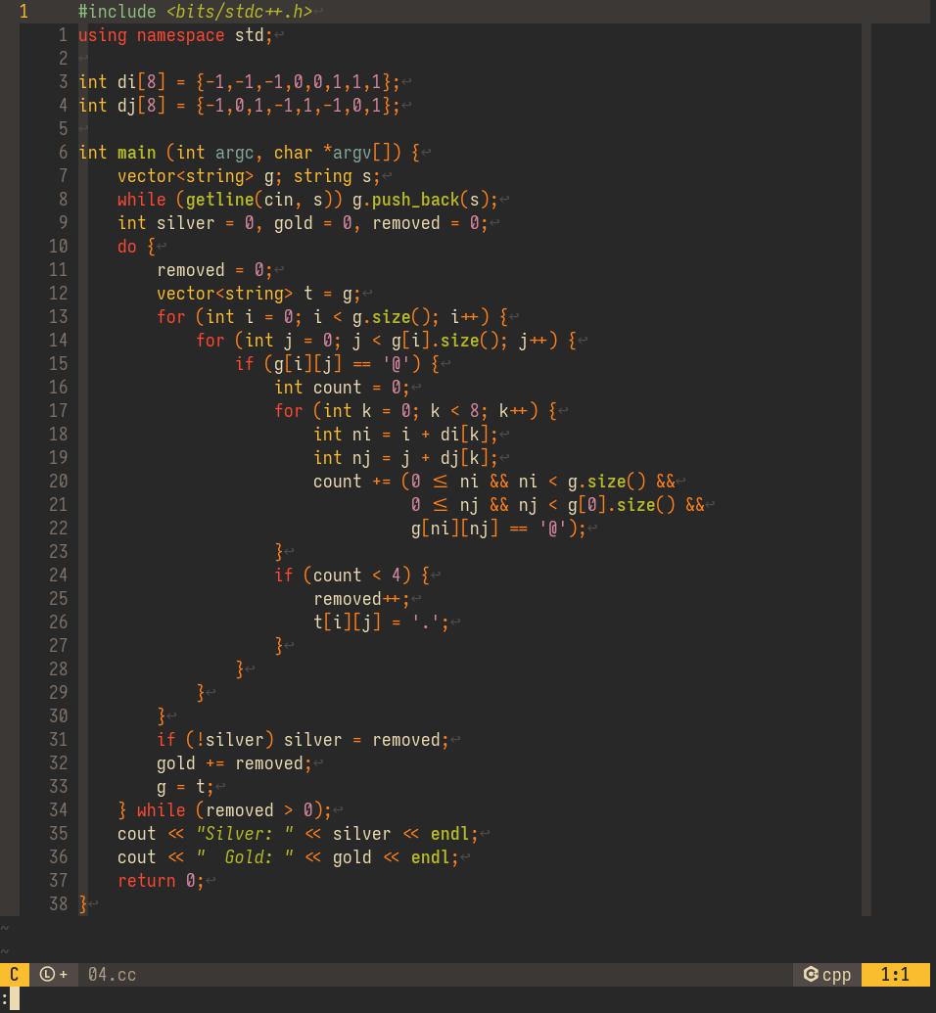Viewport: 936px width, 1013px height.
Task: Click line number 10 in gutter
Action: coord(58,246)
